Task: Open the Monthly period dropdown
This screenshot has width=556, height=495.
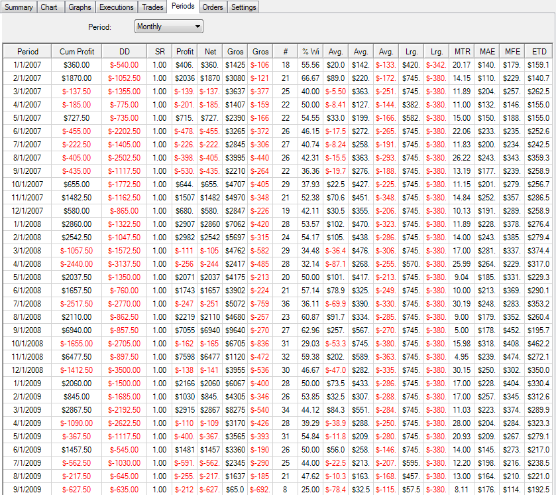Action: pyautogui.click(x=169, y=27)
